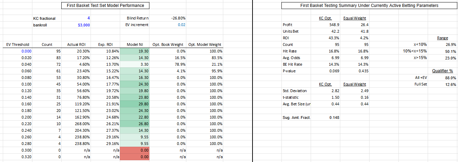Select the Sug. Amt. Fract. value 0.148
The image size is (458, 162).
(x=325, y=117)
